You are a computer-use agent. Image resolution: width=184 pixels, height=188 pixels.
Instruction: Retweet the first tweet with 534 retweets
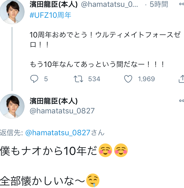(79, 79)
